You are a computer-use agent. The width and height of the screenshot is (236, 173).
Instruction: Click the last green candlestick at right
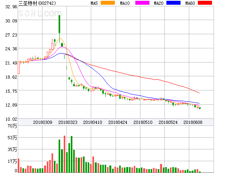coord(200,108)
